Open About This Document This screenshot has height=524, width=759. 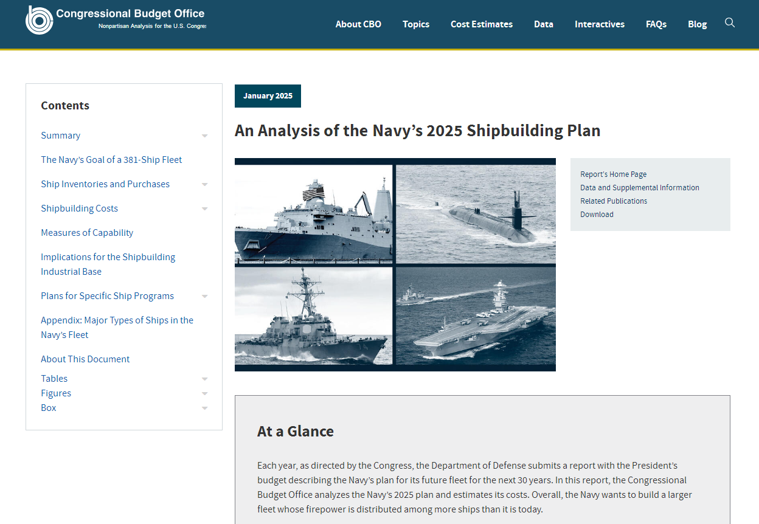click(x=85, y=359)
